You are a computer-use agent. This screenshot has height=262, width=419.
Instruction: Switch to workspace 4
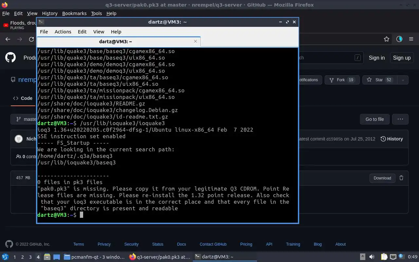tap(38, 257)
